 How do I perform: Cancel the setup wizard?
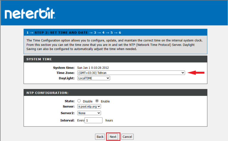(x=127, y=137)
